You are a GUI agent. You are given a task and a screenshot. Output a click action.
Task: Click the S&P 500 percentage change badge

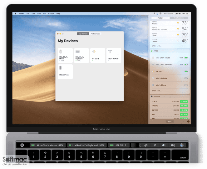pyautogui.click(x=184, y=110)
